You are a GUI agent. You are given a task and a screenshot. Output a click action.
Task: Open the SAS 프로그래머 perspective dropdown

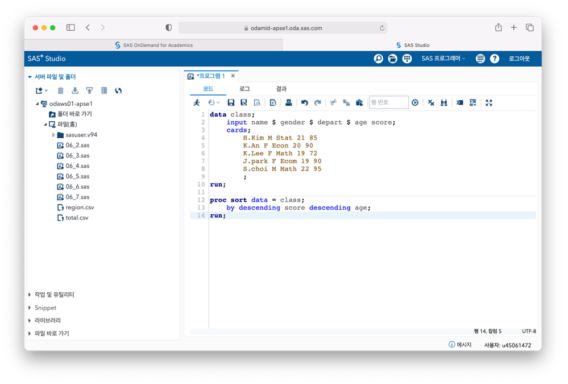(x=443, y=59)
